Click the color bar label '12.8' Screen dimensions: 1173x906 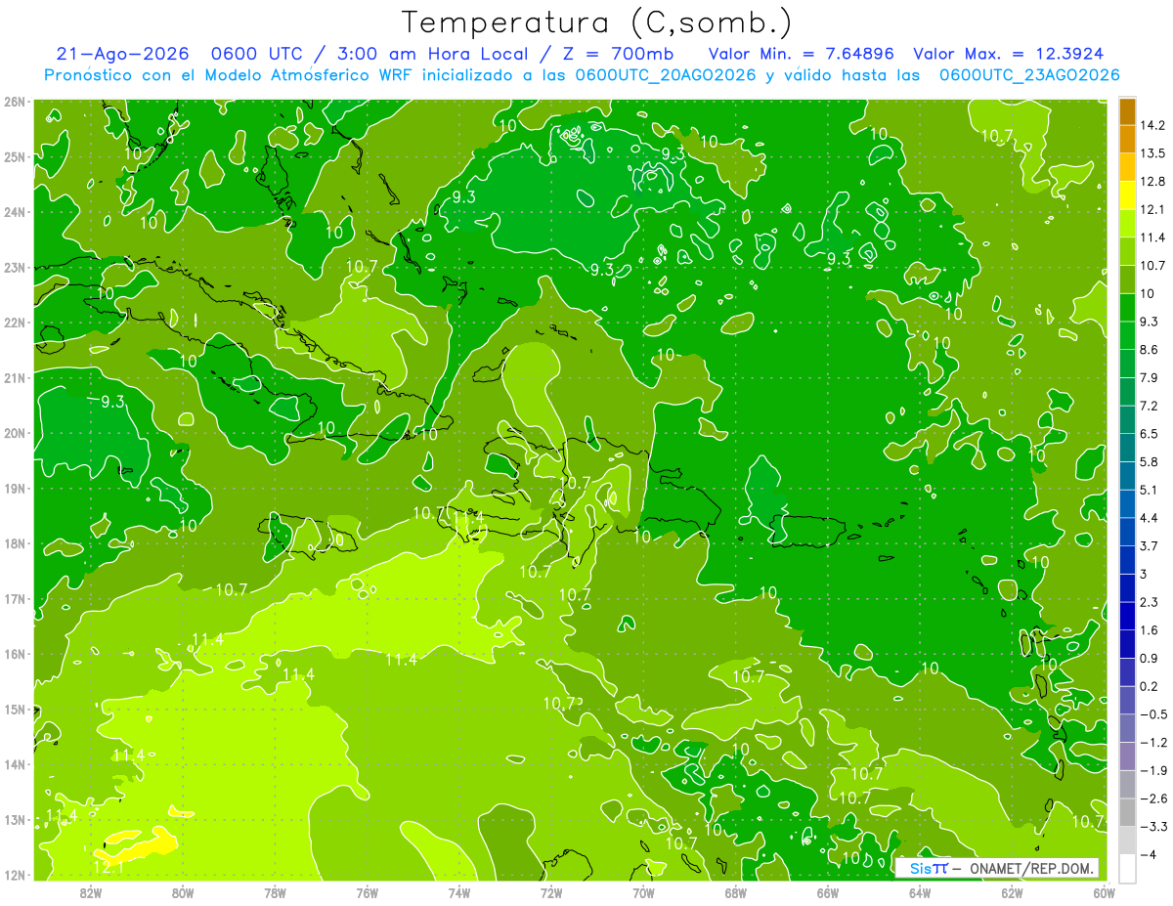pos(1153,182)
